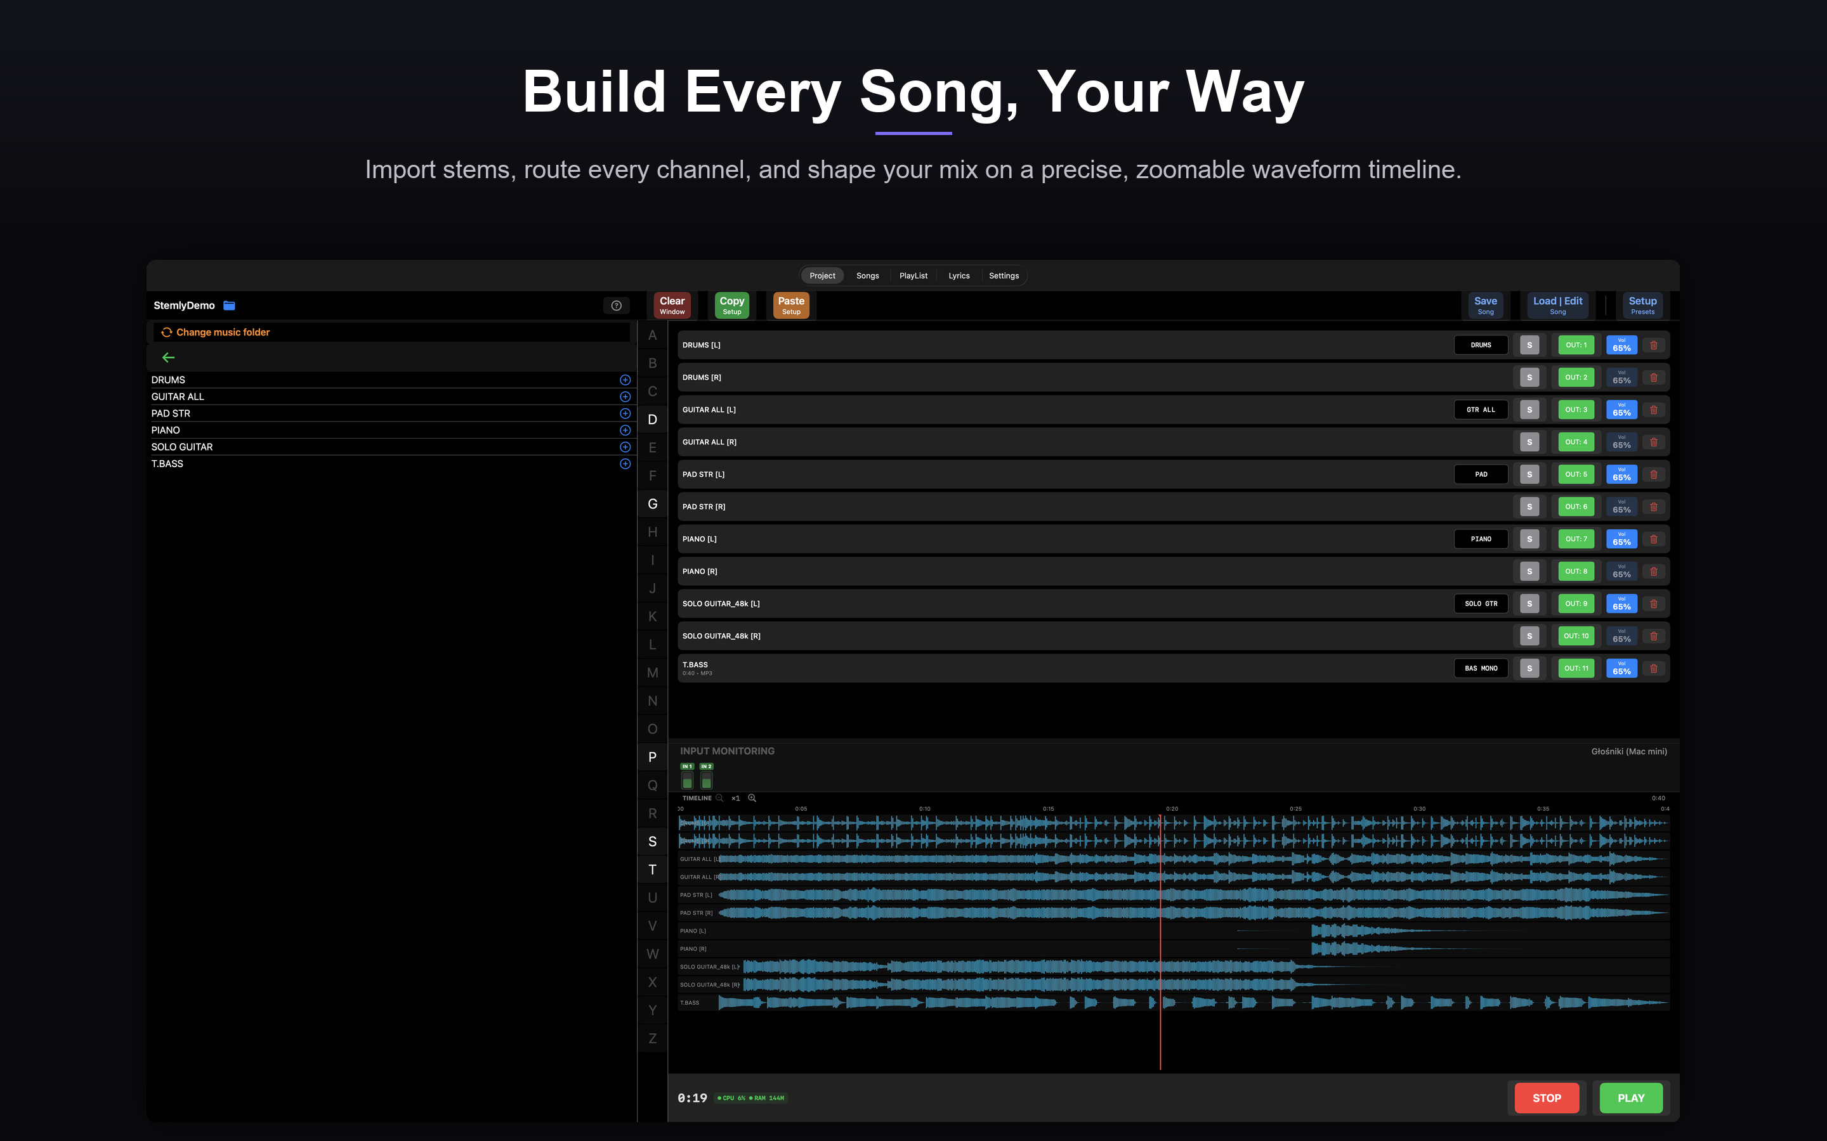Delete SOLO GUITAR_48k [L] track trash icon
Viewport: 1827px width, 1141px height.
pyautogui.click(x=1653, y=603)
